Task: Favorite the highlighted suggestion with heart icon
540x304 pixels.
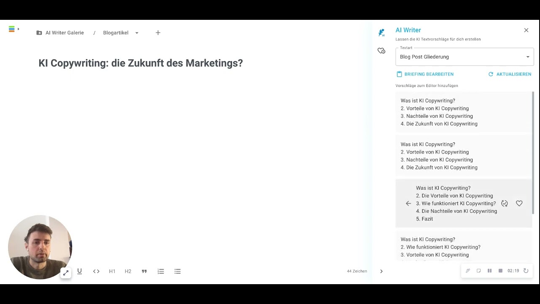Action: tap(519, 204)
